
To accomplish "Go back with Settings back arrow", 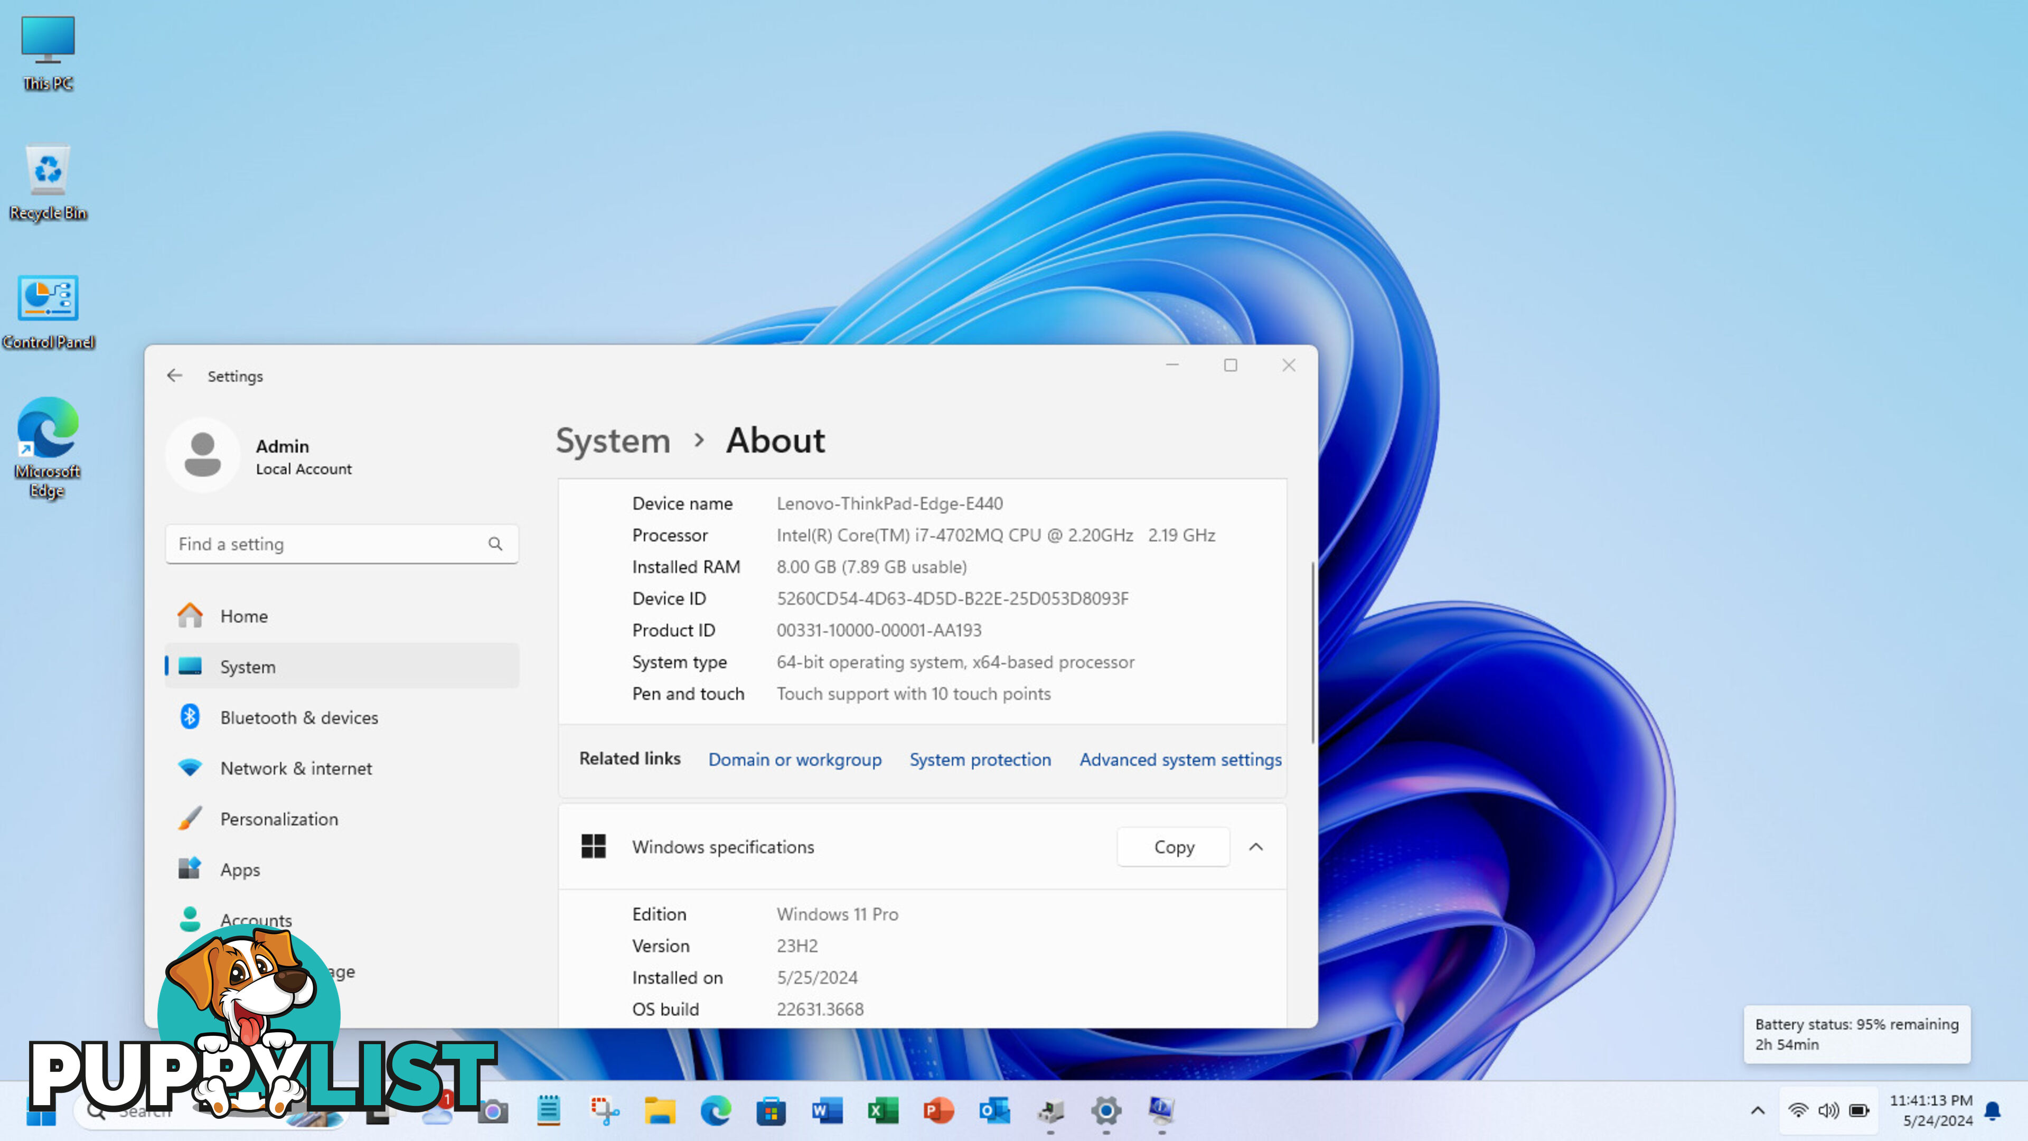I will 175,376.
